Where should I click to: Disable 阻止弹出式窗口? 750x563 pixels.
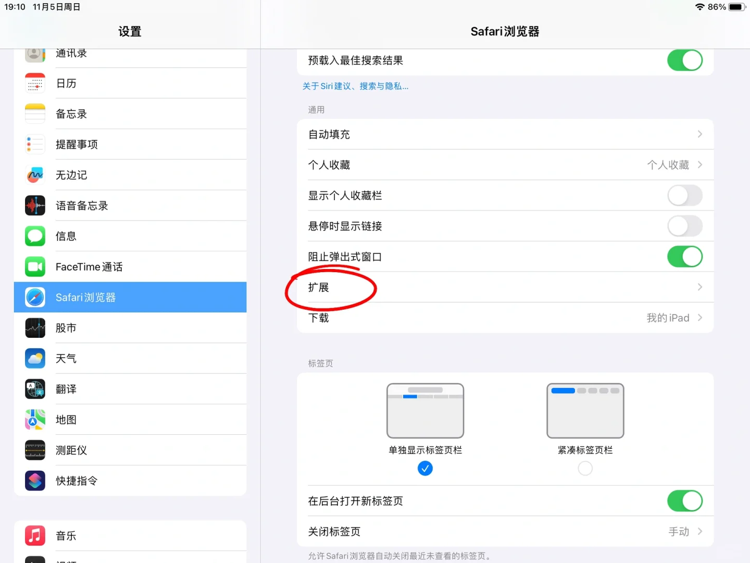(x=684, y=256)
